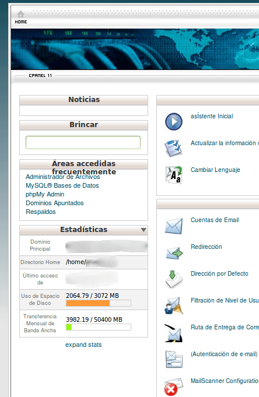The image size is (259, 397).
Task: Click the Redirección envelope arrow icon
Action: point(174,253)
